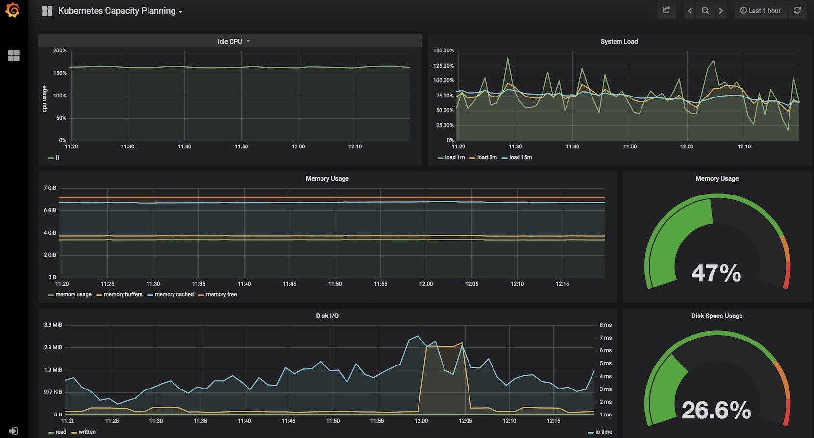Click the 977 KiB label on Disk I/O axis

click(x=53, y=392)
